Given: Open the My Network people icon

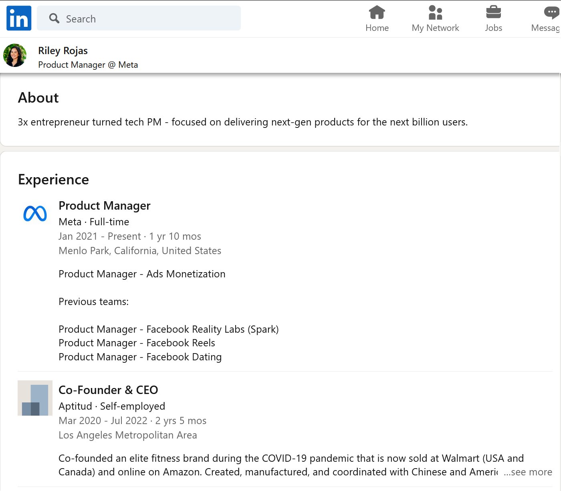Looking at the screenshot, I should tap(435, 12).
